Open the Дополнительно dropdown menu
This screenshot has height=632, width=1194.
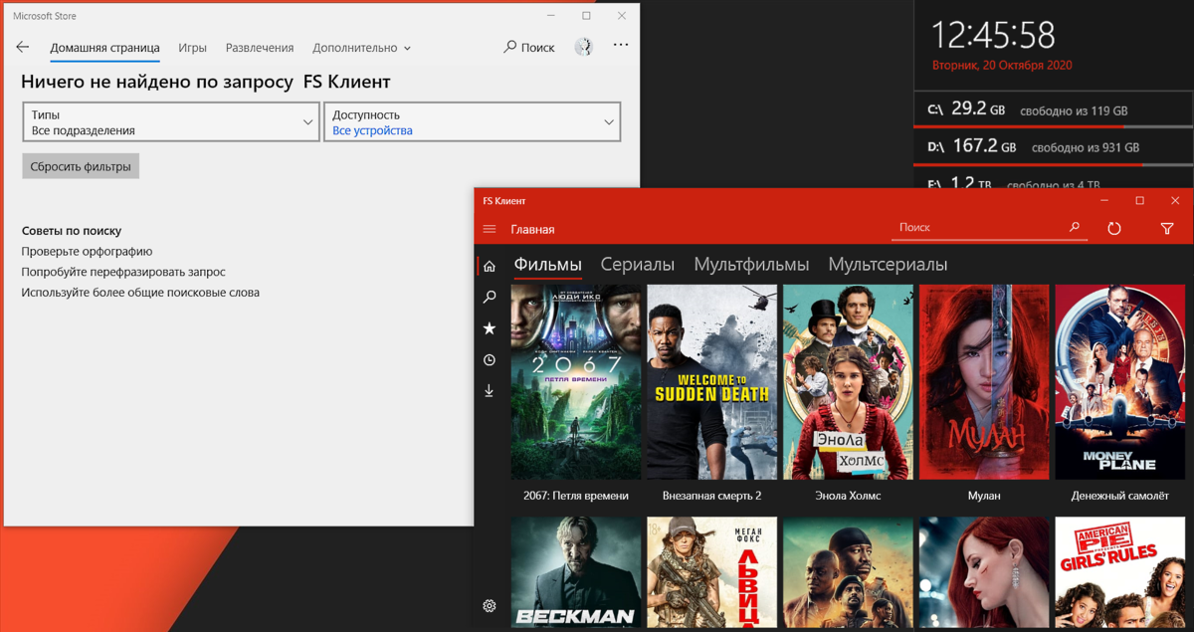[362, 47]
